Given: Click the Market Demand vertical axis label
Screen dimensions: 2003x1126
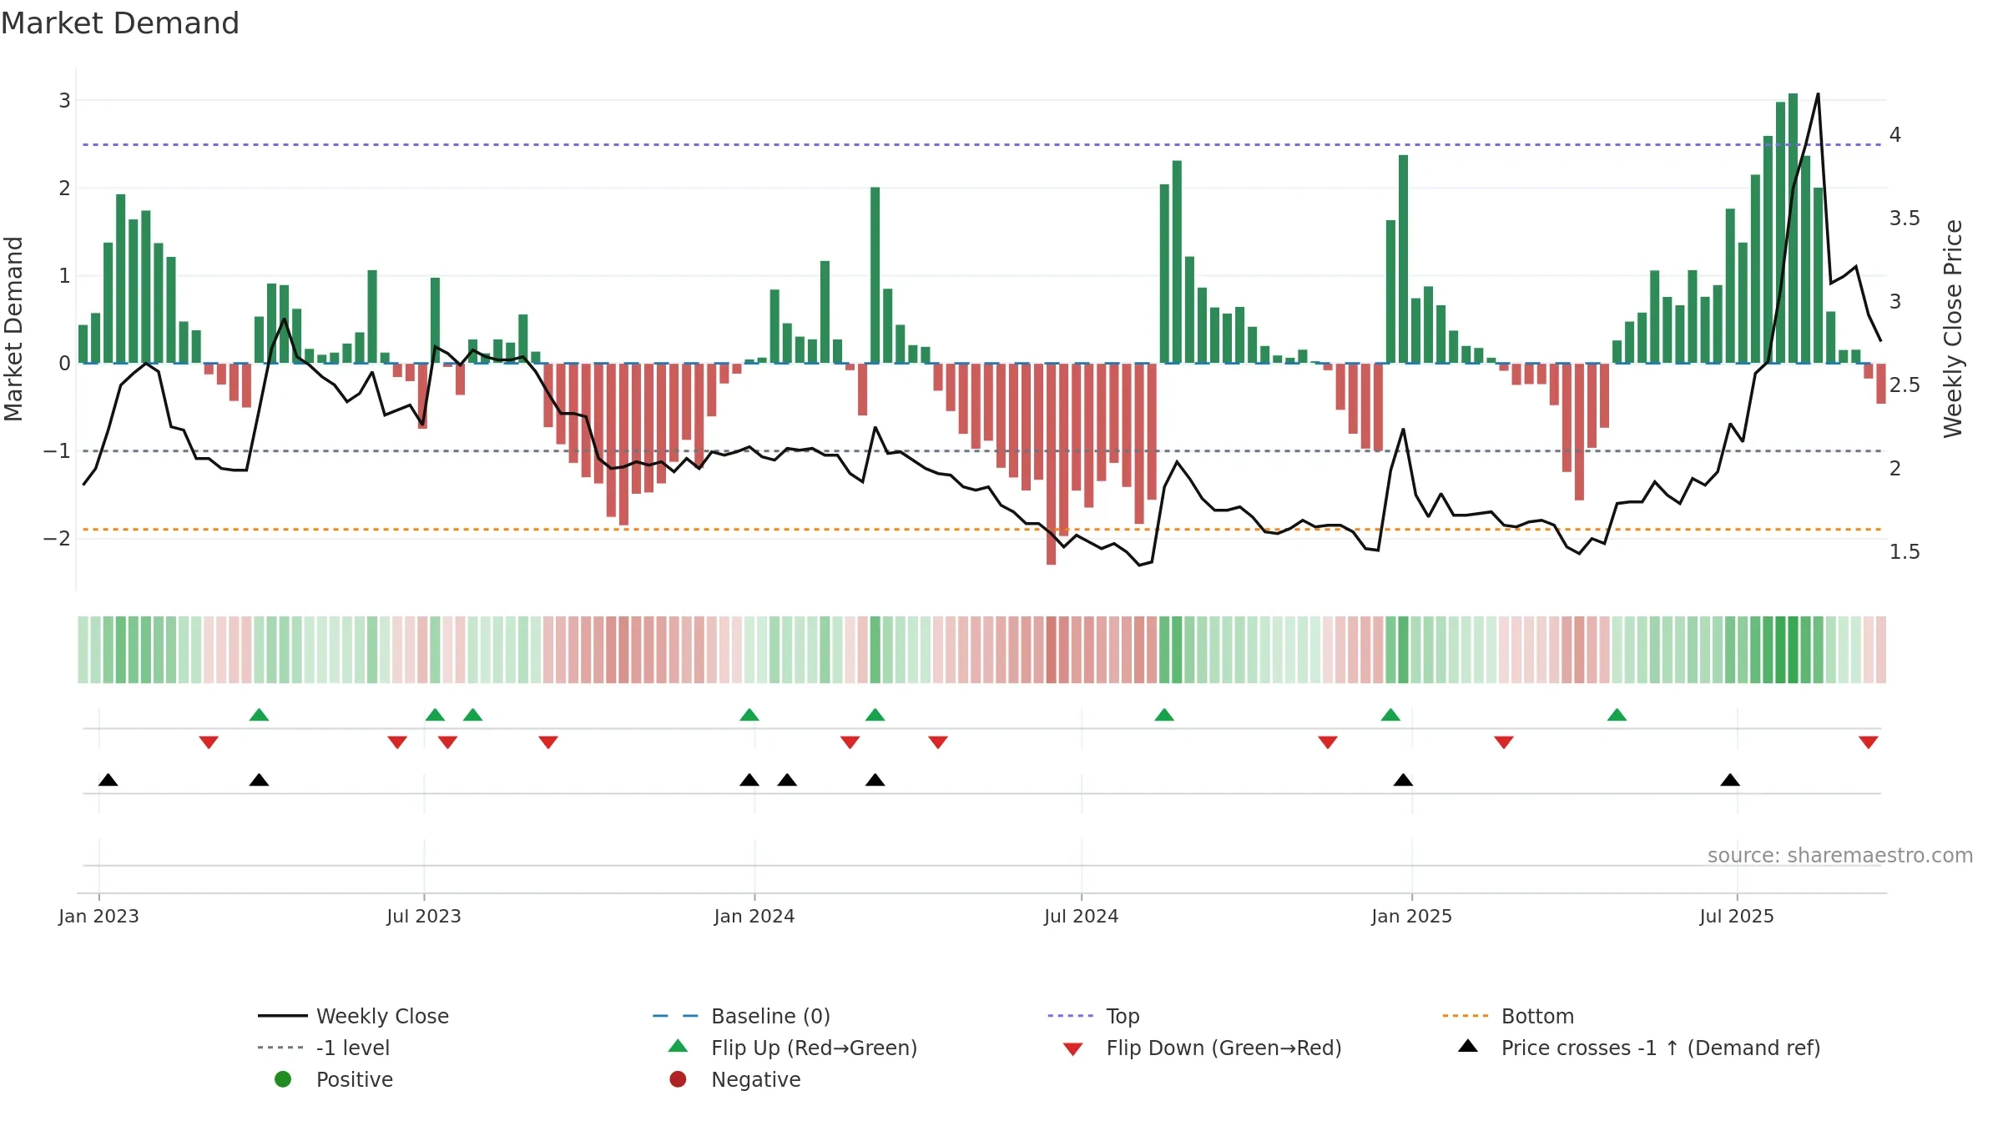Looking at the screenshot, I should tap(13, 329).
